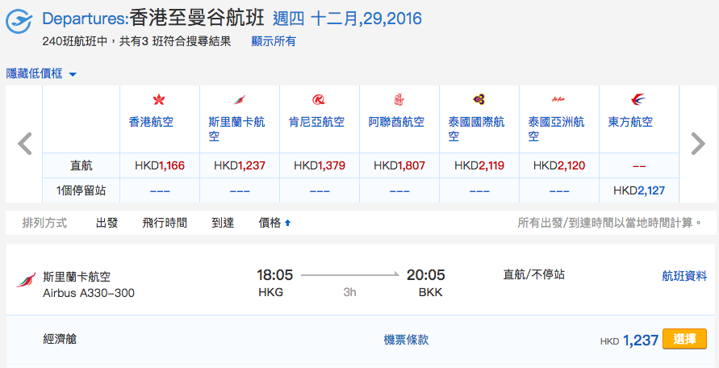Click the Thai Airways logo icon

[x=479, y=99]
